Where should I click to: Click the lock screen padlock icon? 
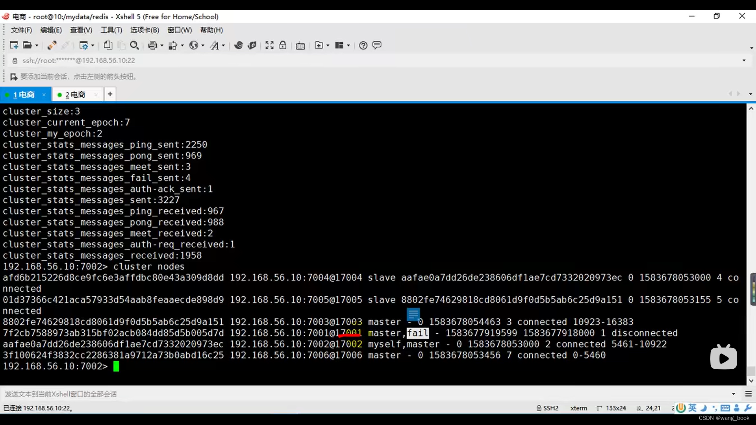click(283, 45)
